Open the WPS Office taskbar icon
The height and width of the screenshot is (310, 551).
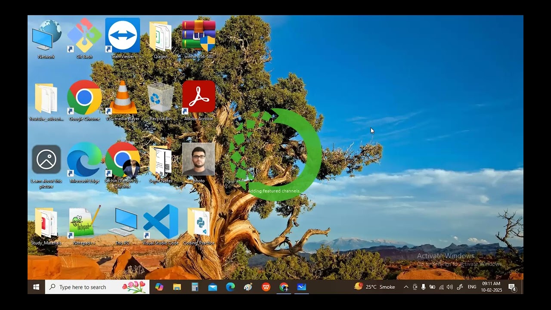(x=266, y=287)
